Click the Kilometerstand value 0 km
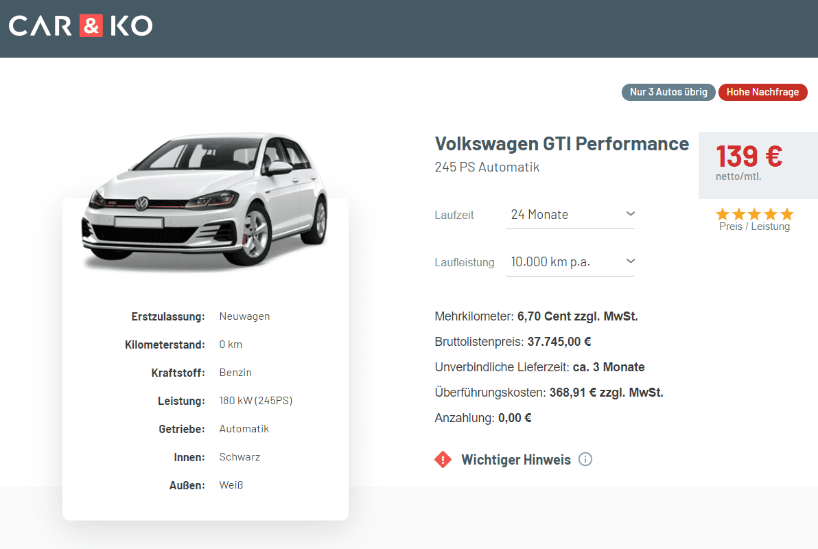 [x=231, y=344]
